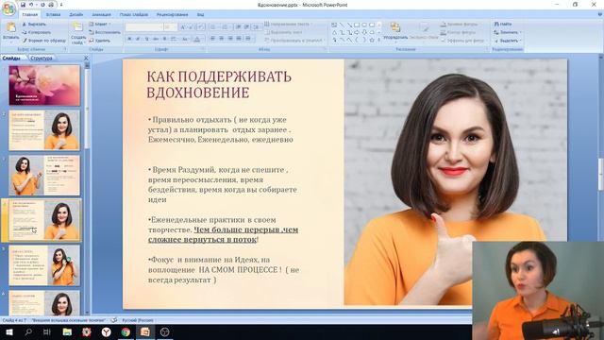
Task: Delete the slide (Удалить)
Action: click(100, 41)
